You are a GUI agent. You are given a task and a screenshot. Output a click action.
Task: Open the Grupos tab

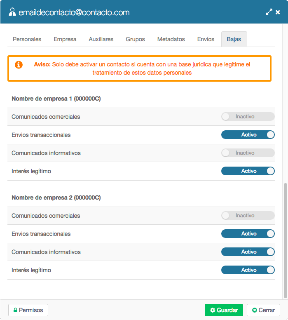pos(135,39)
